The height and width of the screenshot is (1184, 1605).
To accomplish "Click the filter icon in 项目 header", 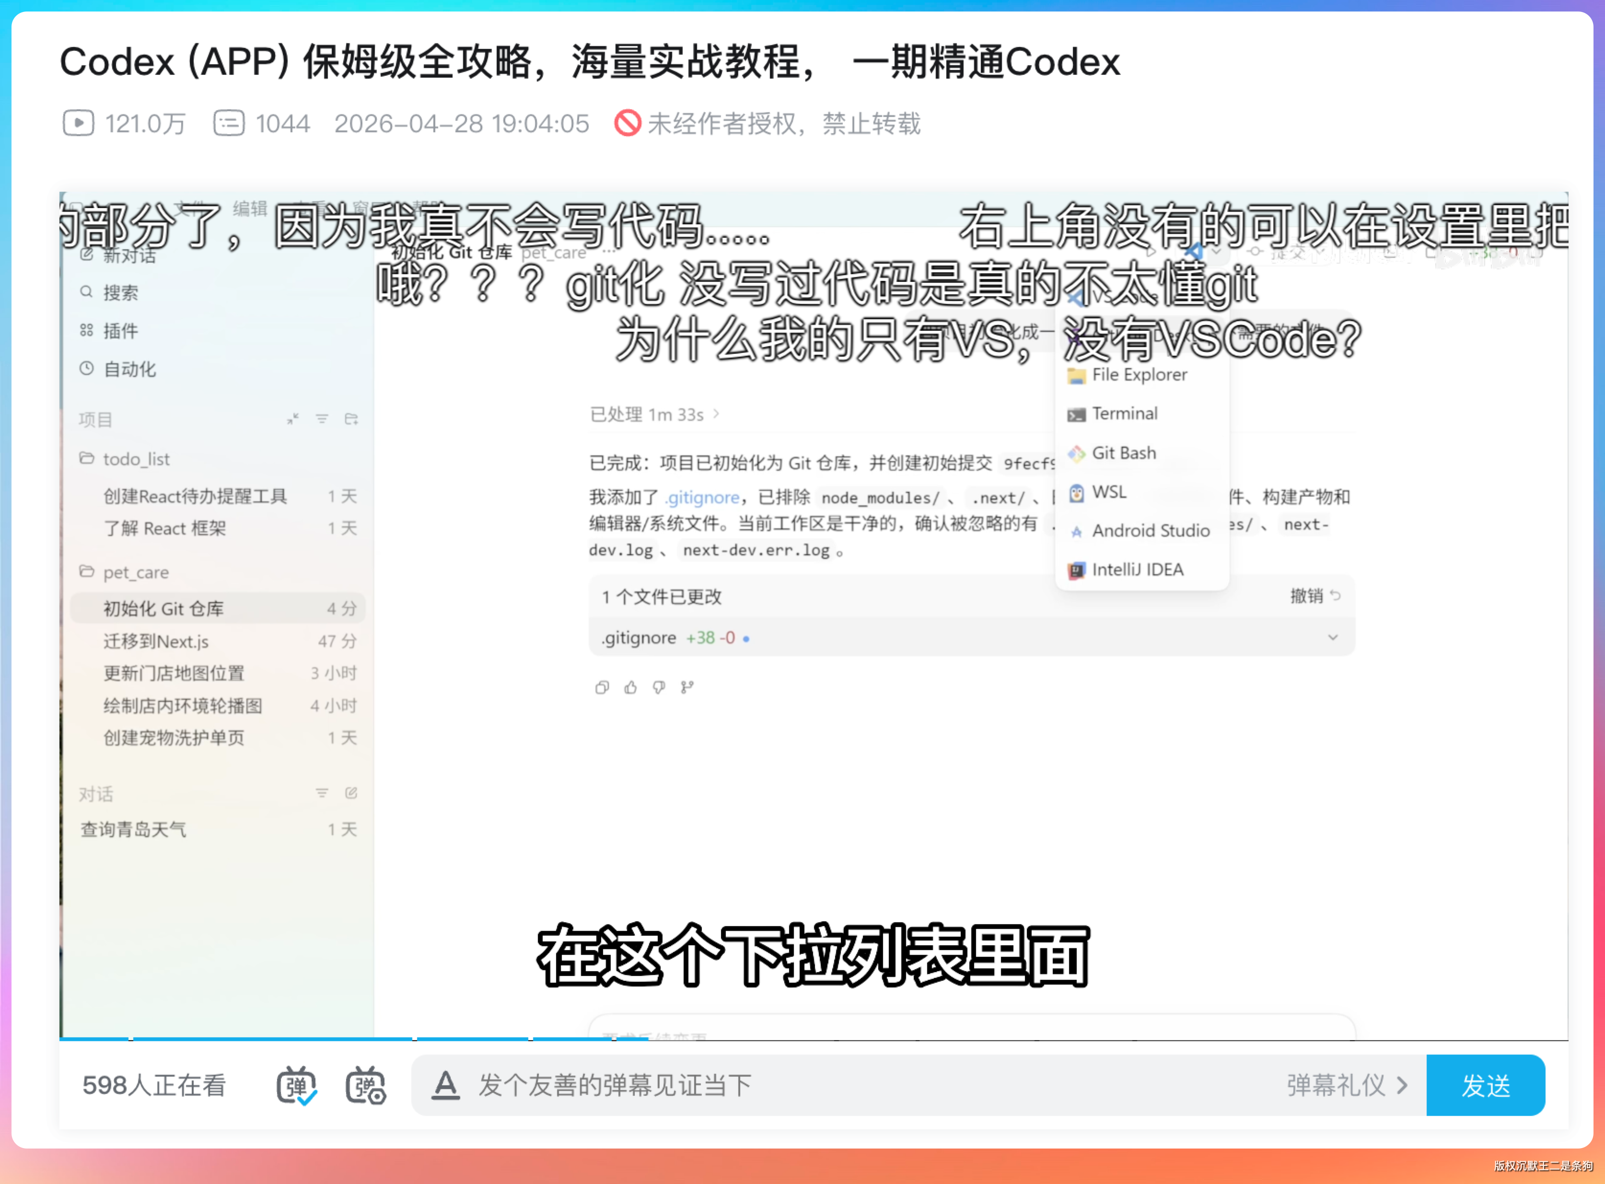I will pyautogui.click(x=322, y=419).
